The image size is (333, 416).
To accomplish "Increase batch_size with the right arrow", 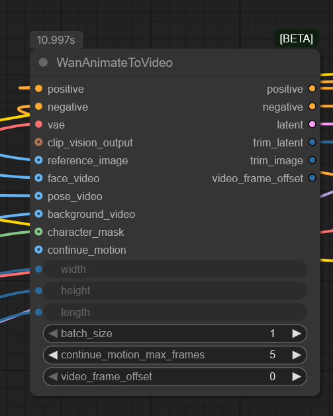I will [297, 333].
